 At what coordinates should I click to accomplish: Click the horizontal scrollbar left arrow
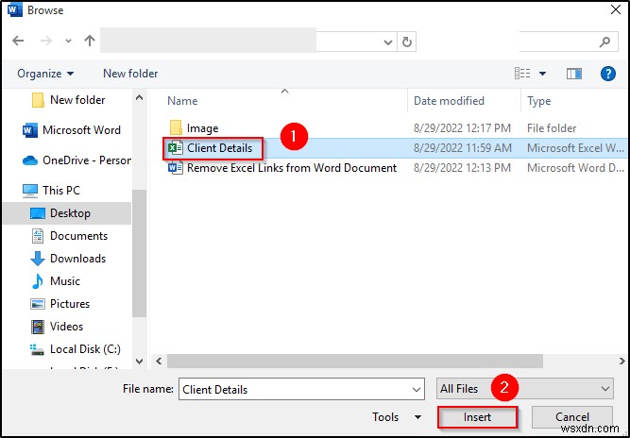[x=159, y=361]
